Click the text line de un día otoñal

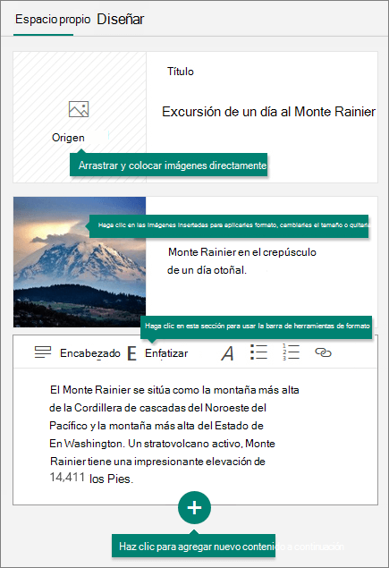(x=207, y=270)
